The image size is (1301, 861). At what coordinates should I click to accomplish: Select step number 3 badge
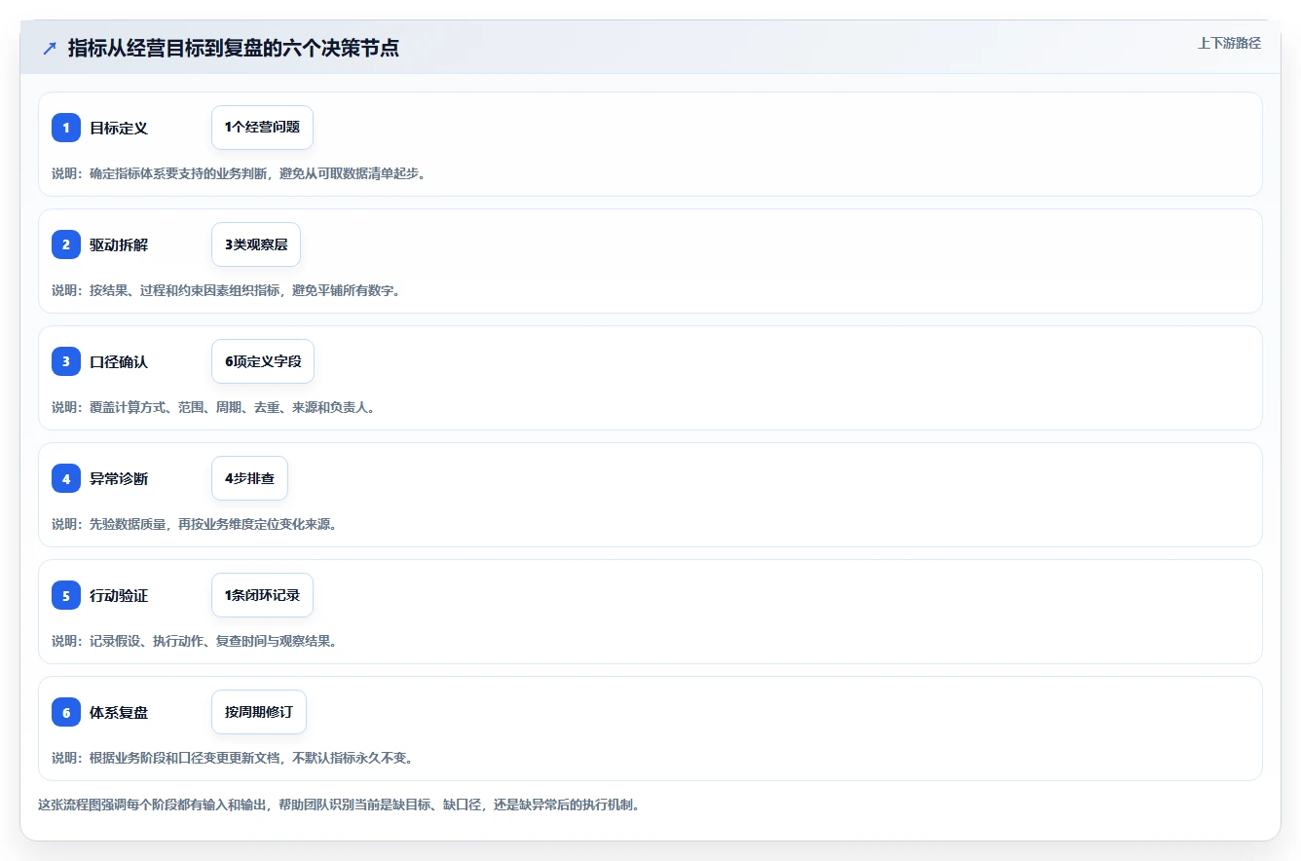click(x=66, y=361)
